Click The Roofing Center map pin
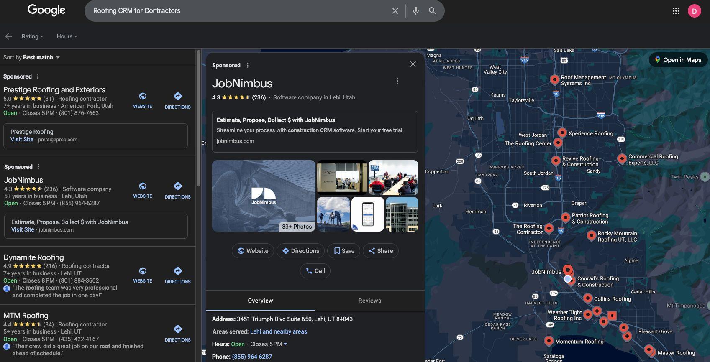710x362 pixels. tap(558, 143)
